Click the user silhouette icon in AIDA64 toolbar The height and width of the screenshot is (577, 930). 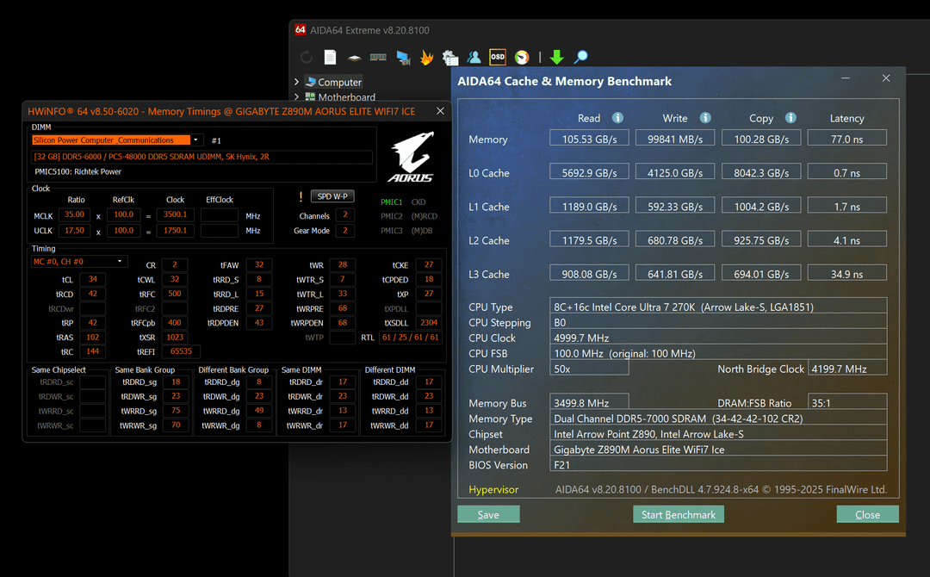click(474, 57)
